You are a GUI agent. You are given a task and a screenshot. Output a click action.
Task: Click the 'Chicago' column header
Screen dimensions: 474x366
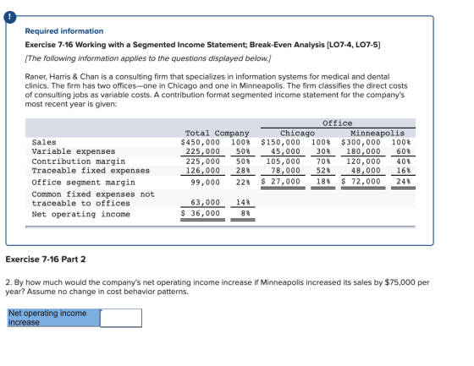[x=297, y=134]
